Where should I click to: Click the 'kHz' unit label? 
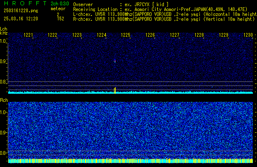pyautogui.click(x=4, y=33)
